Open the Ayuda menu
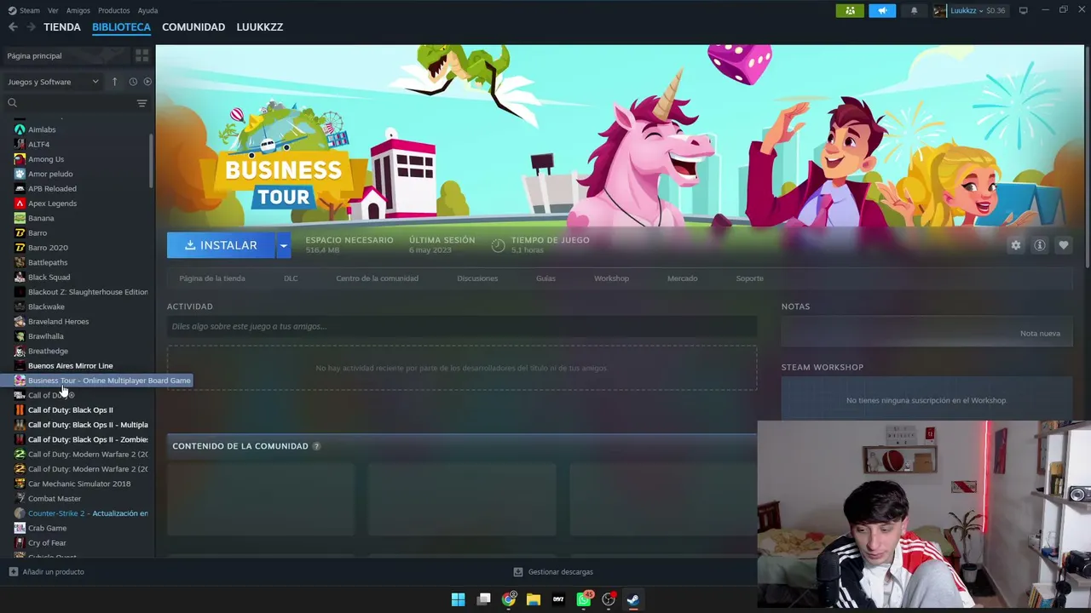1091x613 pixels. pyautogui.click(x=147, y=10)
